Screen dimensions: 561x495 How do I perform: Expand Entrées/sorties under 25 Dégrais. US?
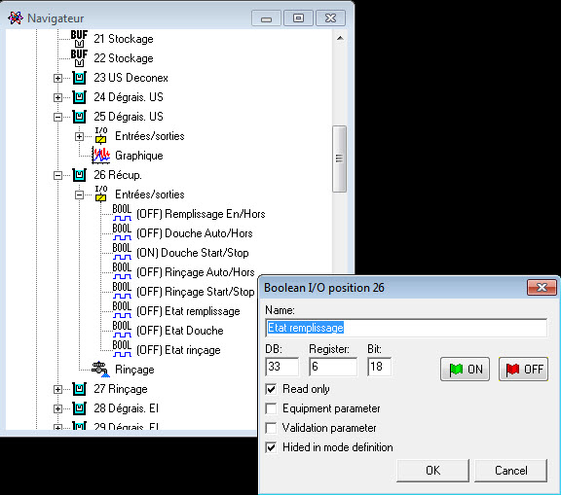click(x=79, y=136)
